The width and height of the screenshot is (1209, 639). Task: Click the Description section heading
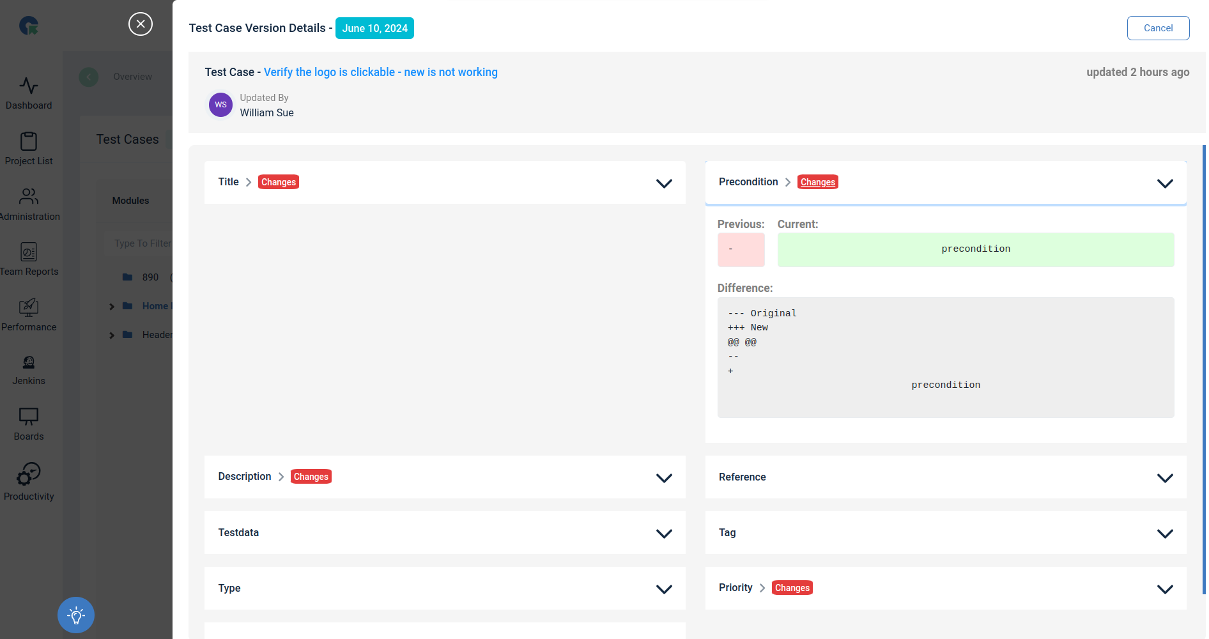click(245, 477)
